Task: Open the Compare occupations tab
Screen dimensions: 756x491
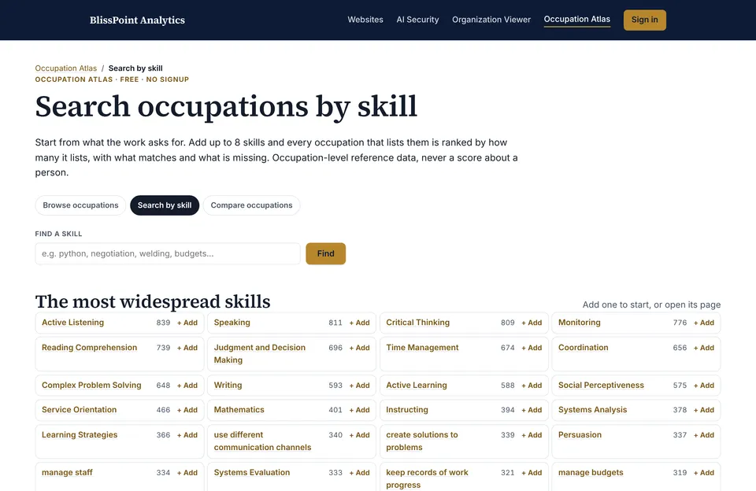Action: point(252,205)
